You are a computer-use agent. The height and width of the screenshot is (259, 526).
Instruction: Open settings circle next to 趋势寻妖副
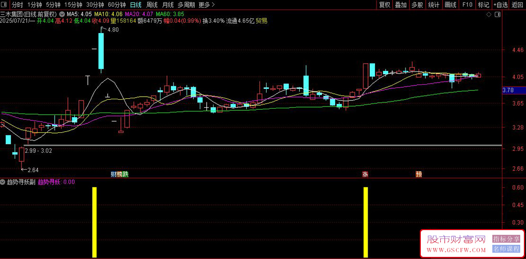tap(3, 182)
